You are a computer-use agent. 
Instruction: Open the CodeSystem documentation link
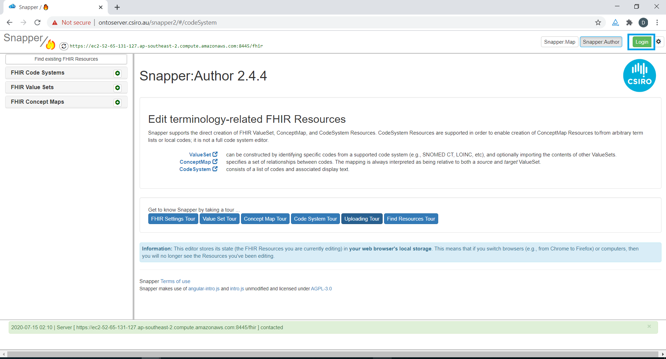pos(195,169)
